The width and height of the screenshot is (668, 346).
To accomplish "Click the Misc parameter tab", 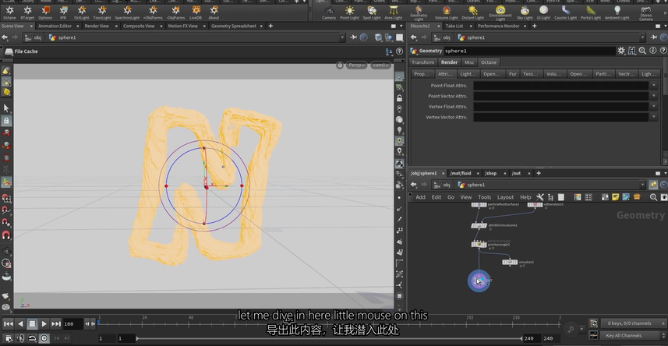I will [468, 62].
